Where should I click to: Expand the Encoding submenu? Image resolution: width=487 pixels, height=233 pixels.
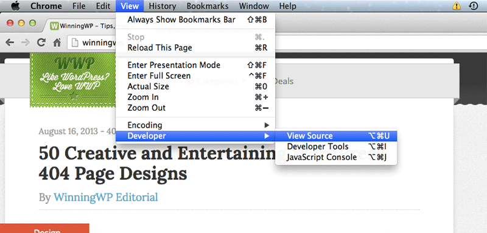pos(195,125)
